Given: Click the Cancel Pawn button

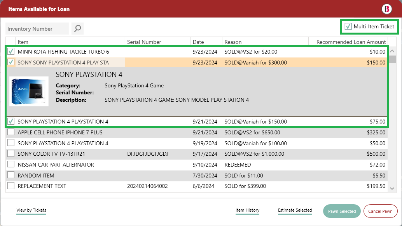Looking at the screenshot, I should pyautogui.click(x=381, y=211).
